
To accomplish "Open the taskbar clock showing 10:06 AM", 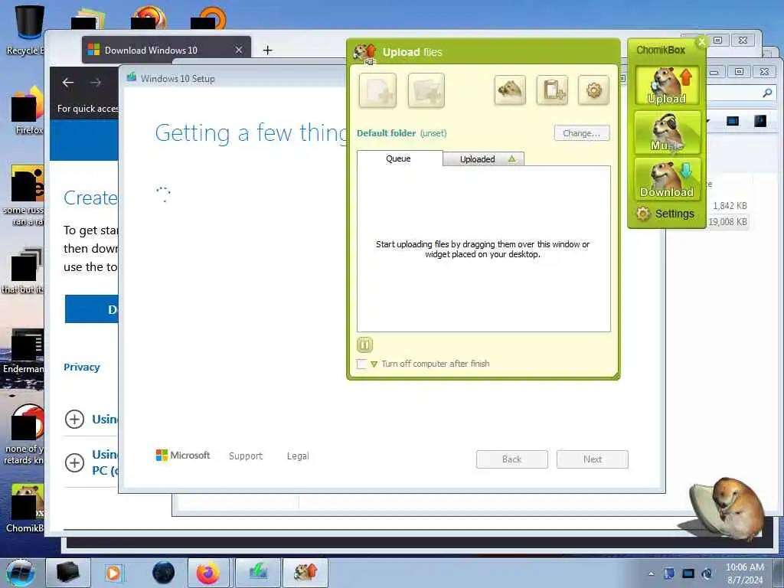I will 744,573.
